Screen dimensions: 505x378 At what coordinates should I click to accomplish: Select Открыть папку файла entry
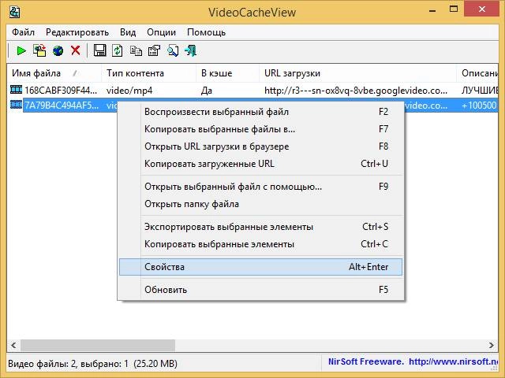pos(260,204)
